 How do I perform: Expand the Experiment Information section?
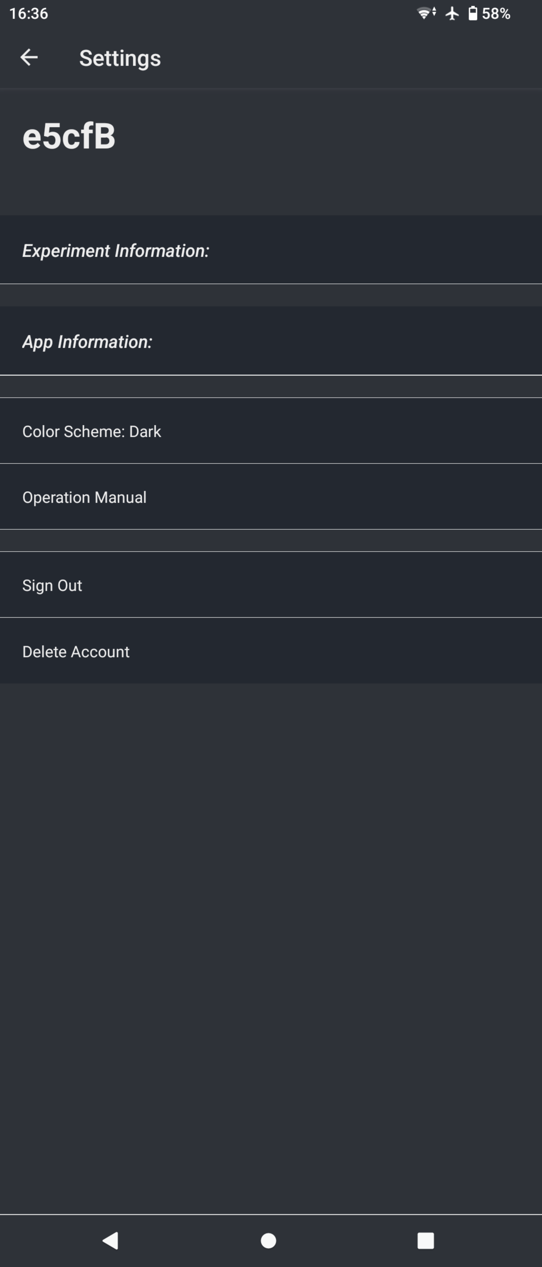(271, 250)
